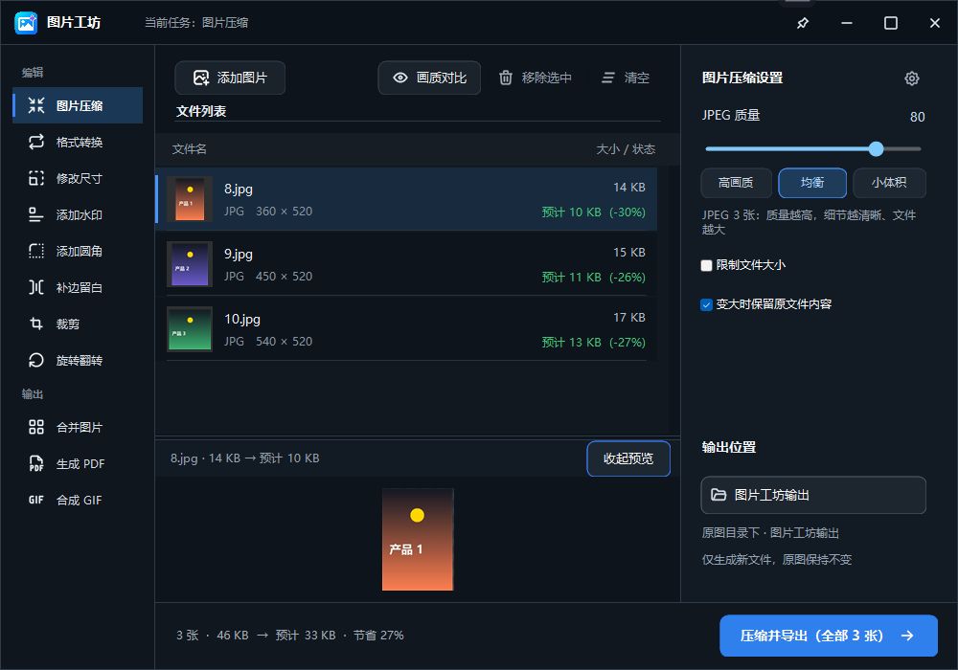Open the 格式转换 sidebar item

click(x=78, y=143)
